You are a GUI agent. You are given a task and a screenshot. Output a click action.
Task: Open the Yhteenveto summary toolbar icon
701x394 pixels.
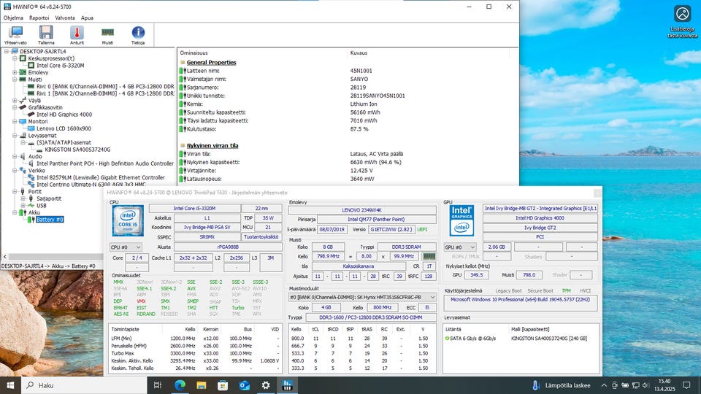[15, 34]
